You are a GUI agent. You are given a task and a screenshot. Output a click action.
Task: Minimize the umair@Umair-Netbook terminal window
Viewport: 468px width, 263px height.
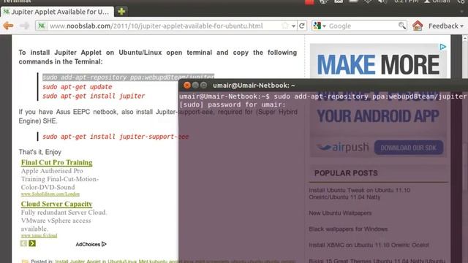195,85
